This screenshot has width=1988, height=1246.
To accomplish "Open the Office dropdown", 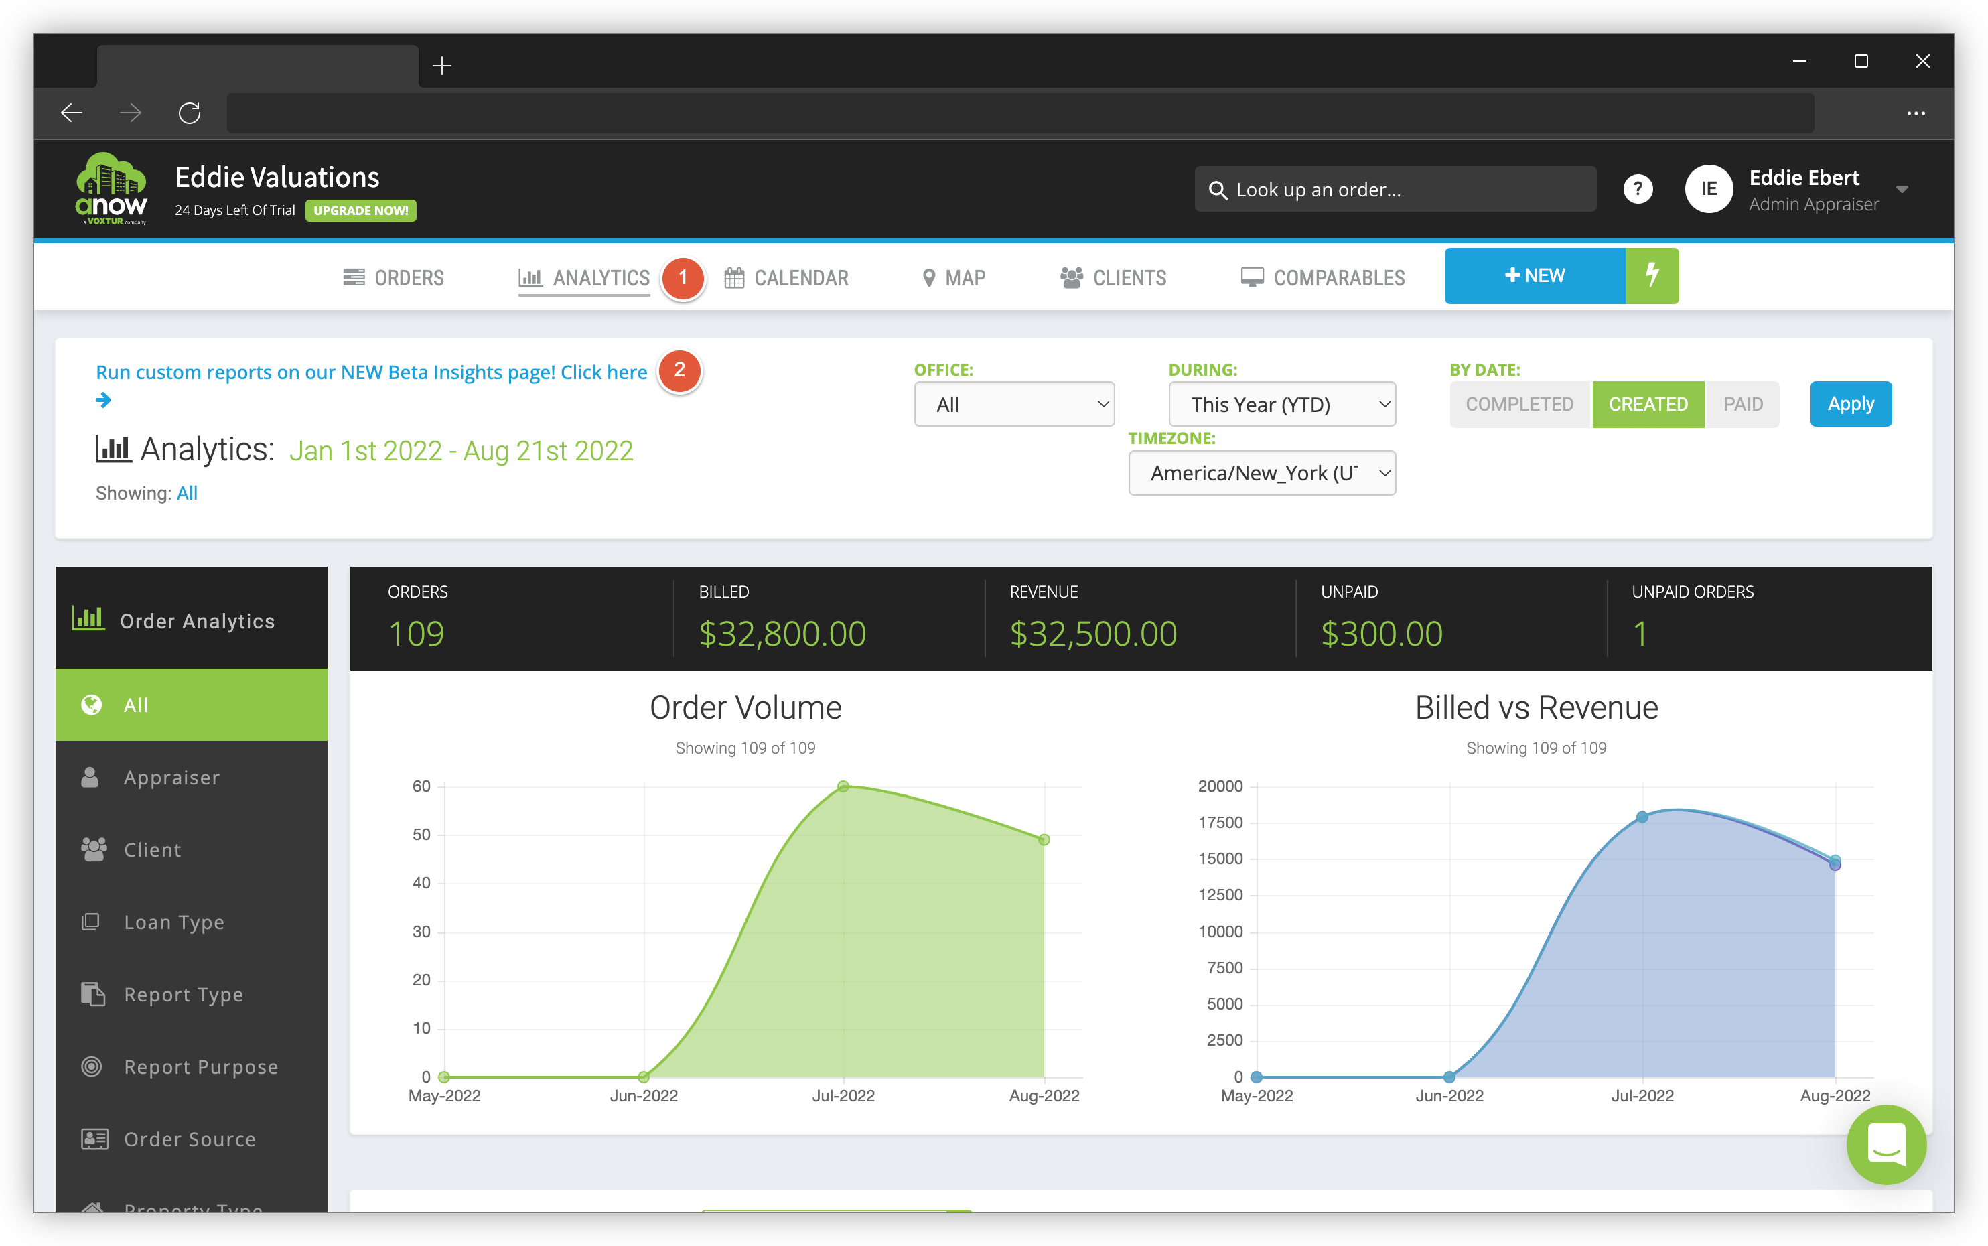I will (x=1013, y=404).
